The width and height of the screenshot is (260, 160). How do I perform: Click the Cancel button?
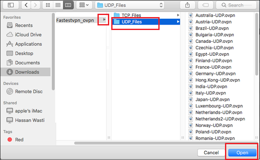(x=211, y=152)
